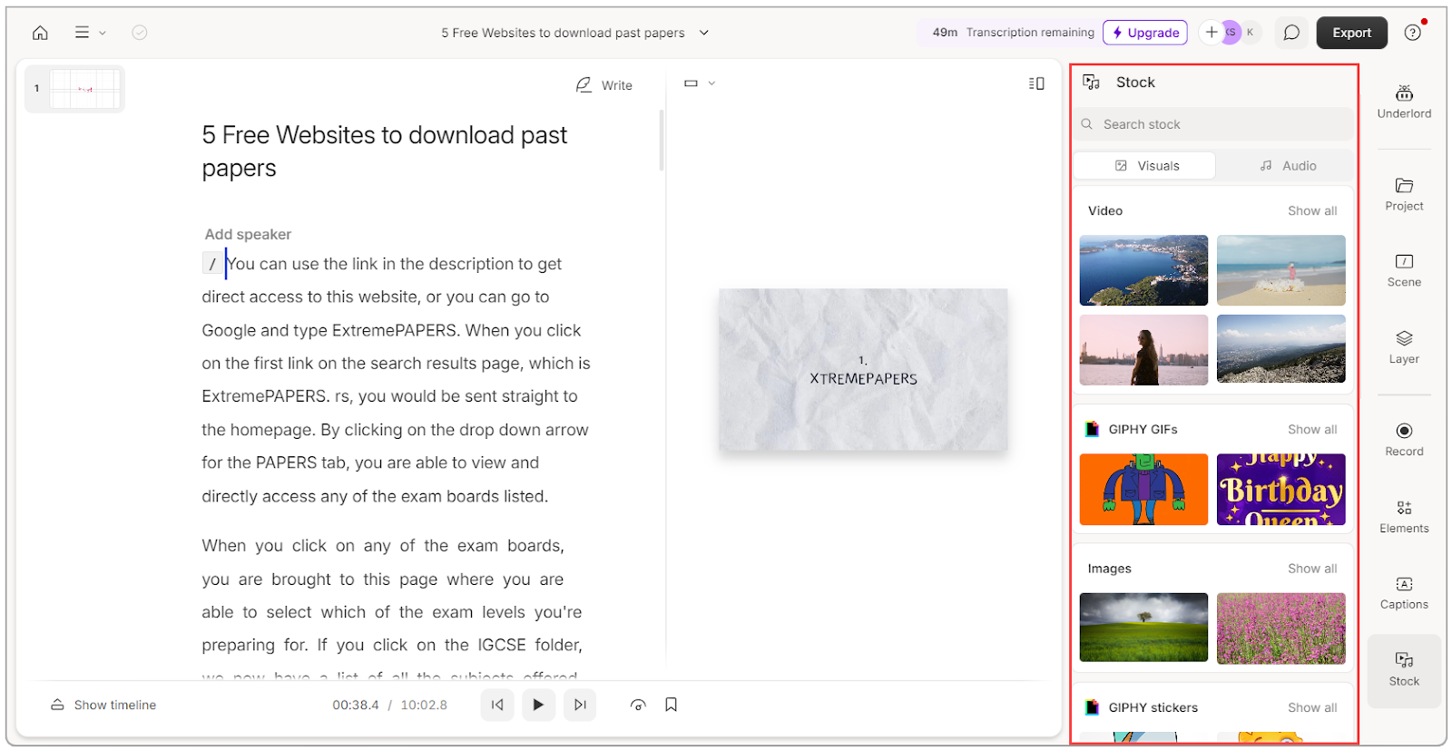Open the Record sidebar option

click(1404, 439)
